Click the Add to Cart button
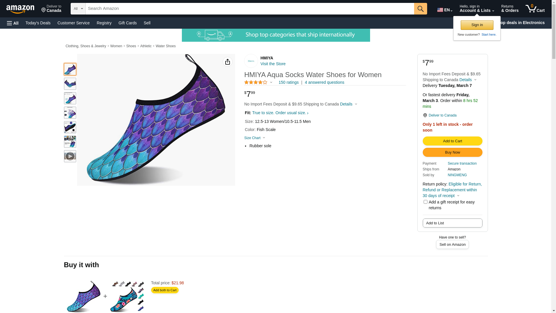The height and width of the screenshot is (313, 556). [452, 141]
